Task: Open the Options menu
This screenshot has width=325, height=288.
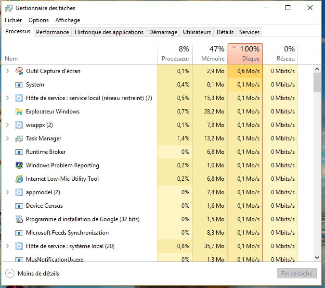Action: 39,20
